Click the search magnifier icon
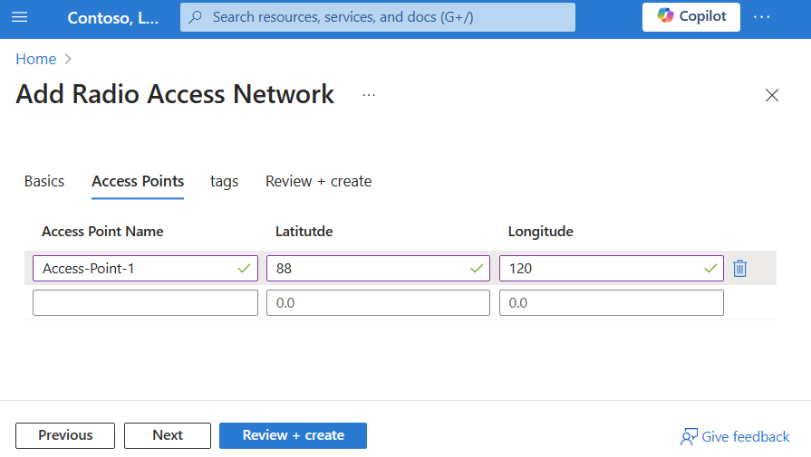Viewport: 811px width, 457px height. pos(195,17)
